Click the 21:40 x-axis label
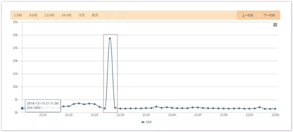The width and height of the screenshot is (293, 132). tap(172, 115)
